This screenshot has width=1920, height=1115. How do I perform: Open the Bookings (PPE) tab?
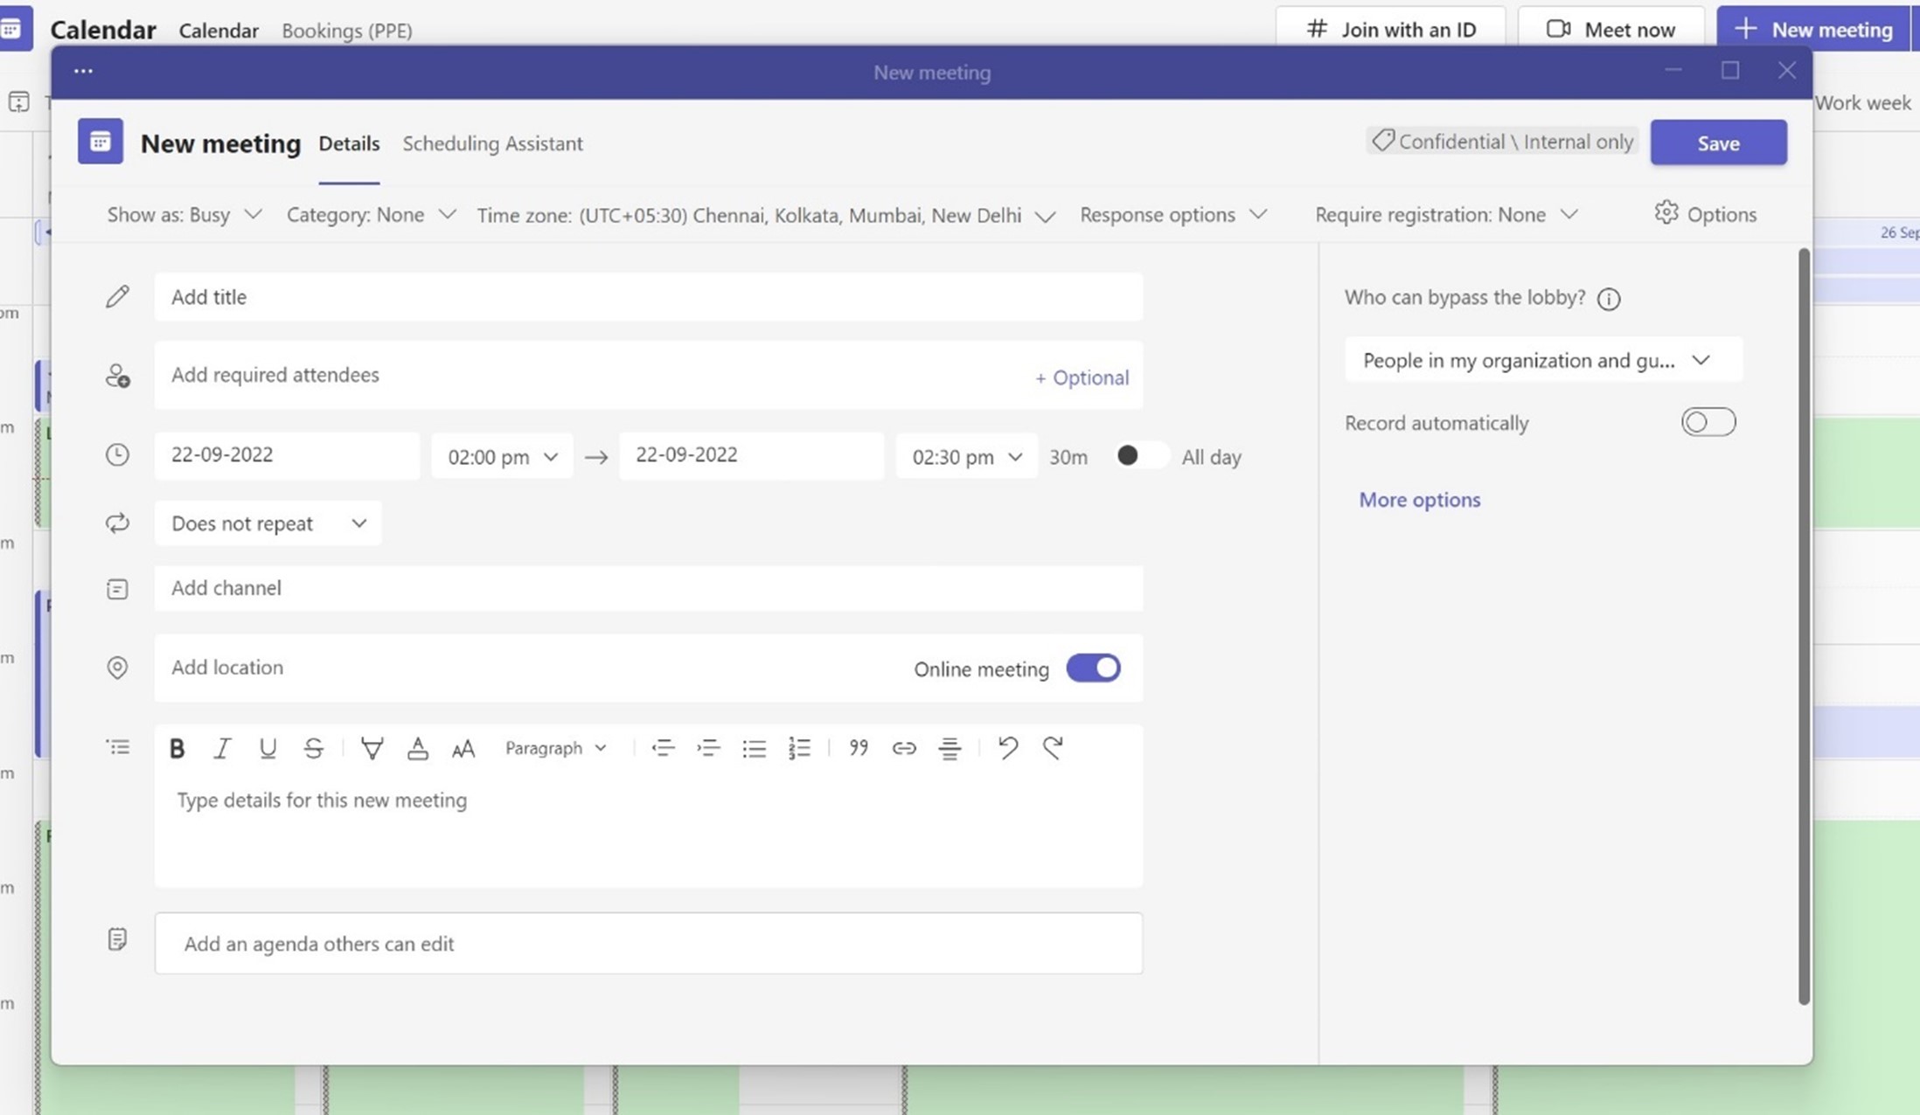coord(346,31)
